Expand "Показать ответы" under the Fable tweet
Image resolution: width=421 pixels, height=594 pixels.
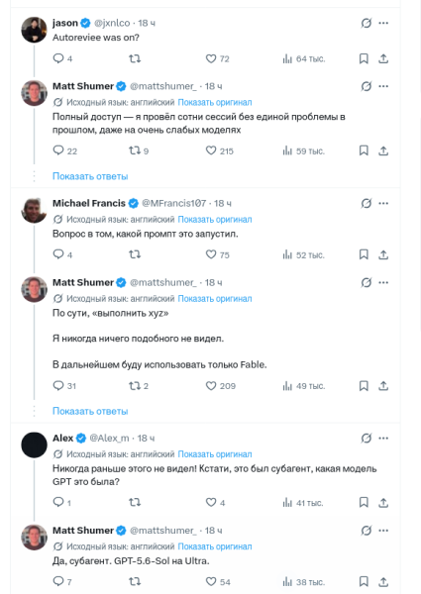click(90, 411)
